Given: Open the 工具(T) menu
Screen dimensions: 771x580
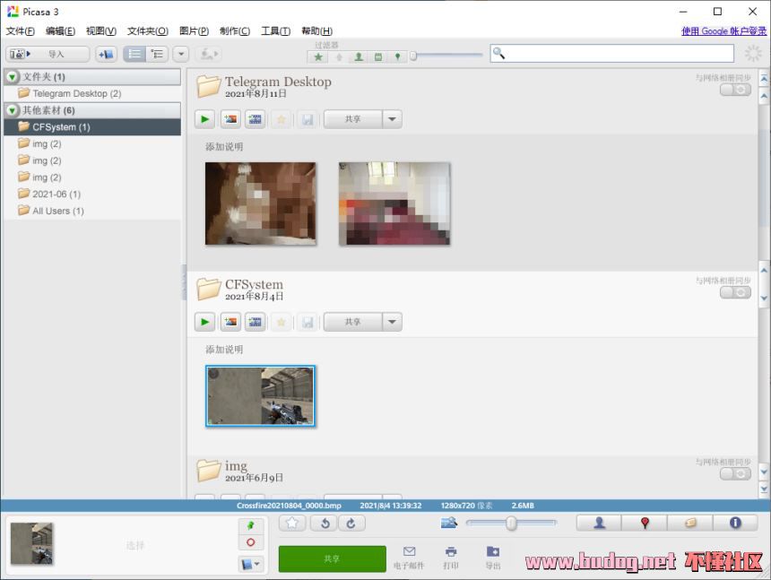Looking at the screenshot, I should 275,31.
